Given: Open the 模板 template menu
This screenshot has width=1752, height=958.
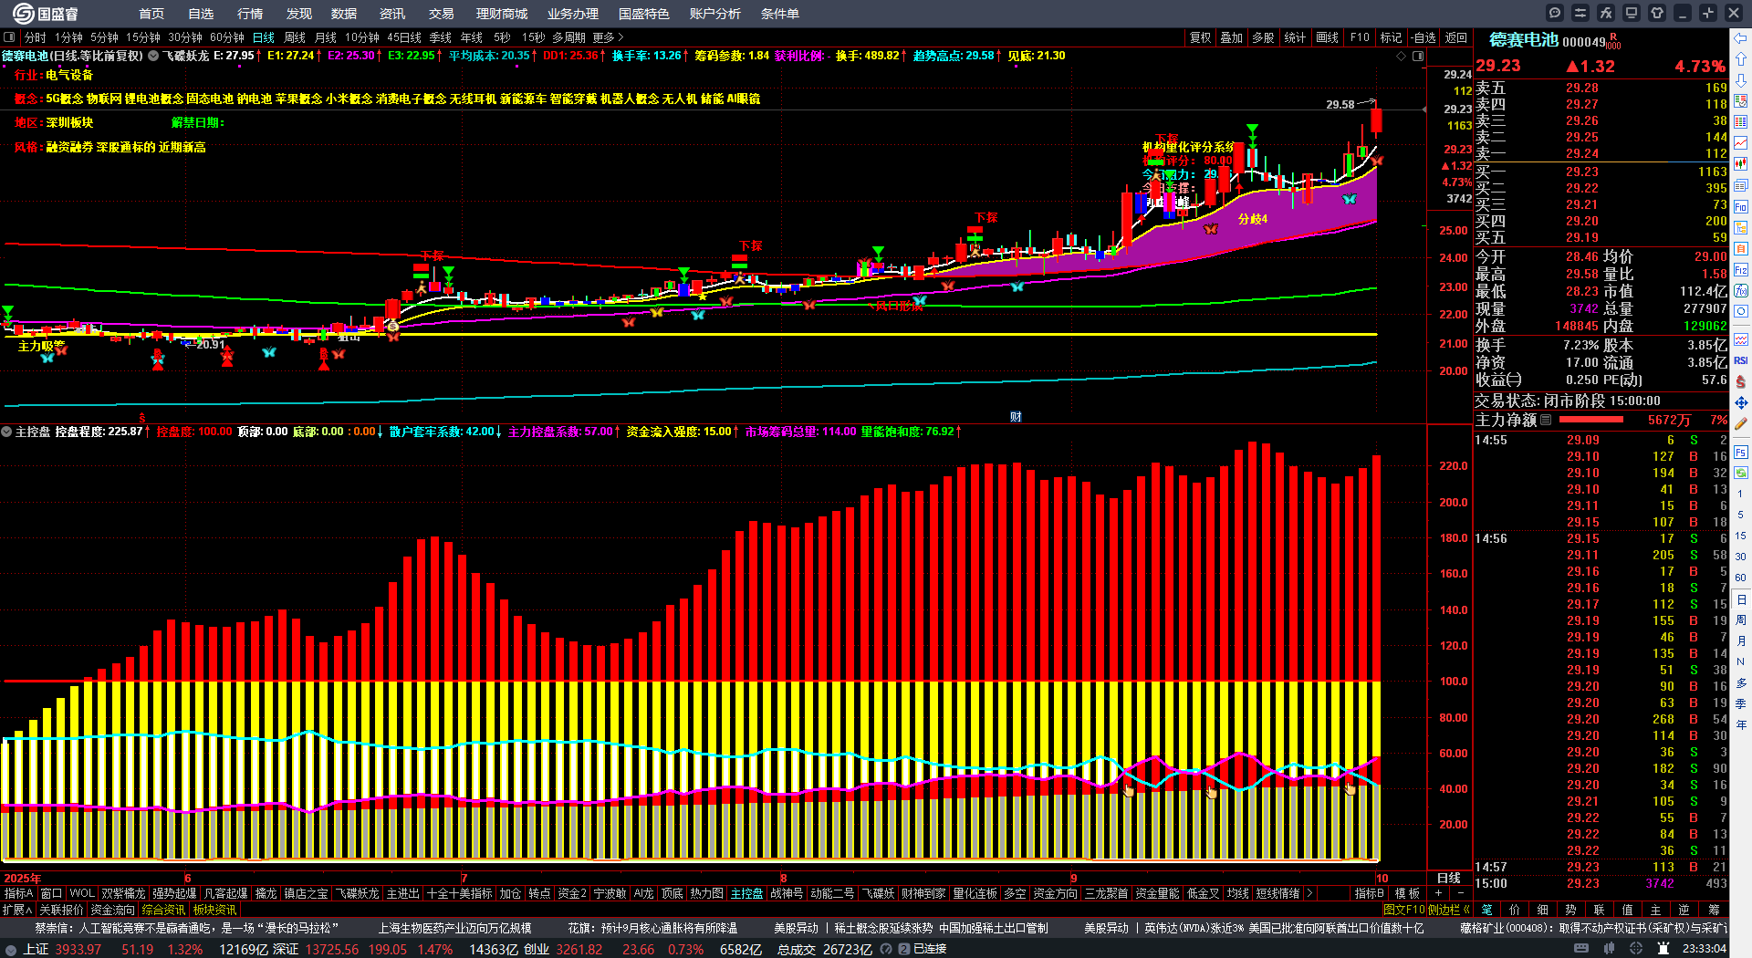Looking at the screenshot, I should tap(1408, 893).
